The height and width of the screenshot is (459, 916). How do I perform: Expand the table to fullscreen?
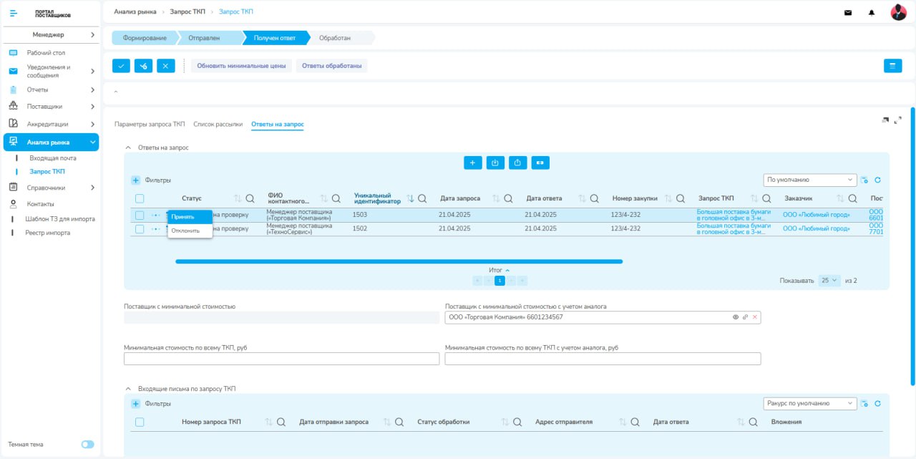[x=897, y=120]
